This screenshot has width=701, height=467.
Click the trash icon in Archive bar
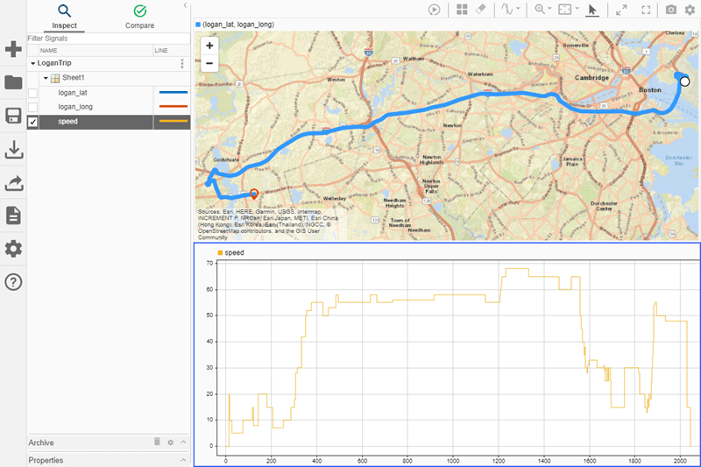tap(158, 442)
